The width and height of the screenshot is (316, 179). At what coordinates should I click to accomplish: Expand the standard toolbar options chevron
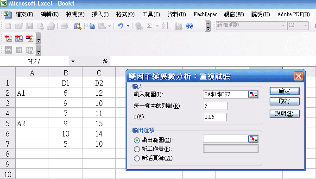tap(208, 26)
